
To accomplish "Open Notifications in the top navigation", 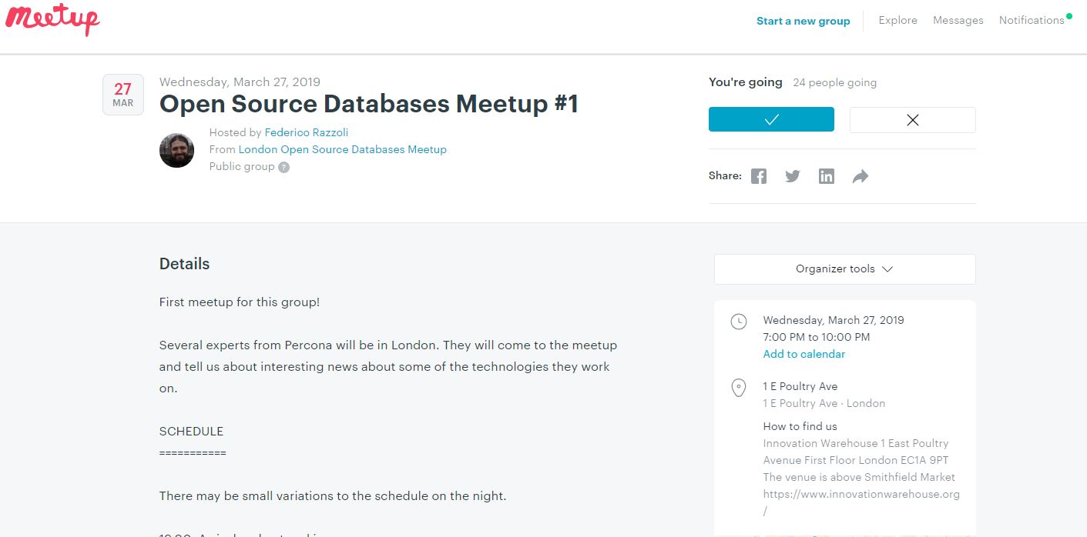I will [1032, 20].
